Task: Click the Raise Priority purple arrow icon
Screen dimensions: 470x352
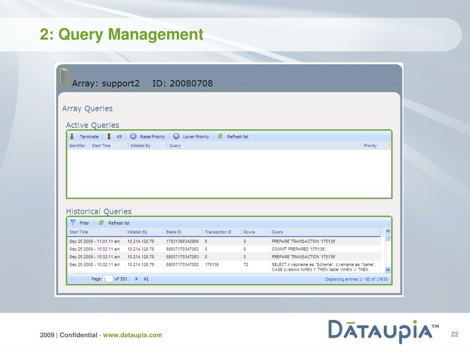Action: tap(134, 137)
